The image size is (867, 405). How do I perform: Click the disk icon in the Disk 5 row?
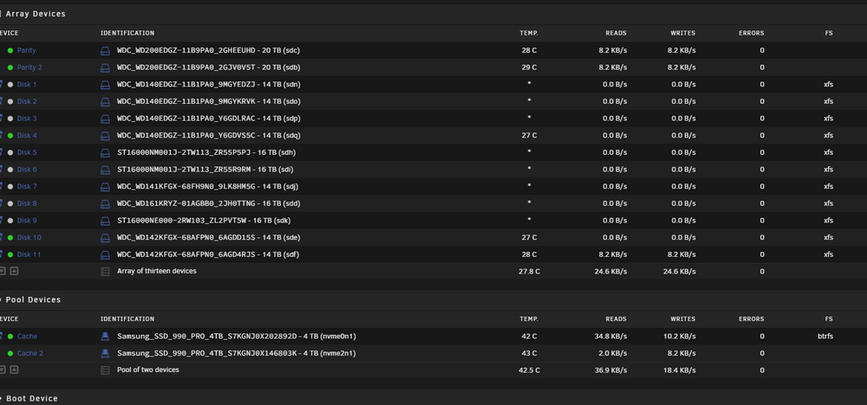tap(105, 153)
